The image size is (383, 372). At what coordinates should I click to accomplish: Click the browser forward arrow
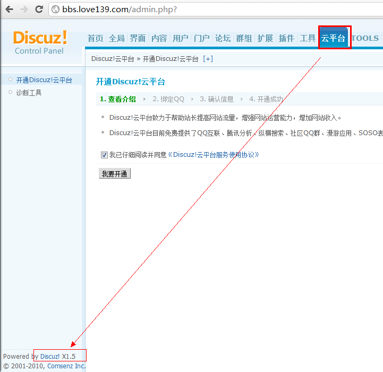(x=24, y=10)
